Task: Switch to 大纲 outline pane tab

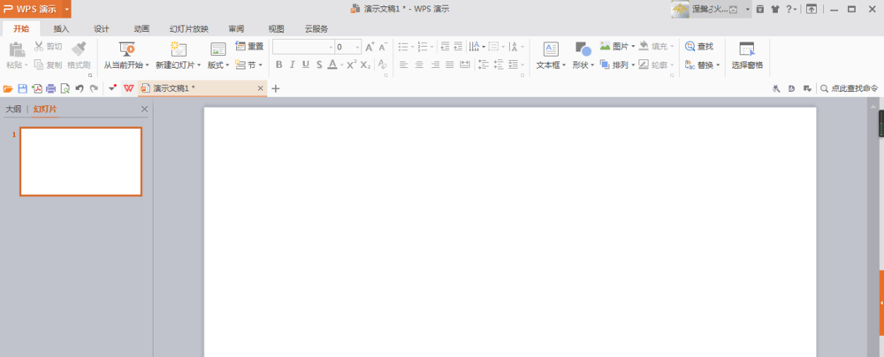Action: 13,110
